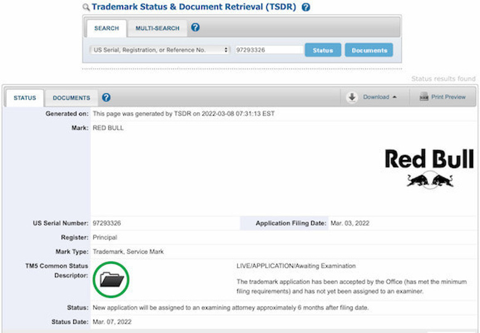The width and height of the screenshot is (480, 333).
Task: Click the Trademark Status & Document Retrieval heading
Action: (x=193, y=7)
